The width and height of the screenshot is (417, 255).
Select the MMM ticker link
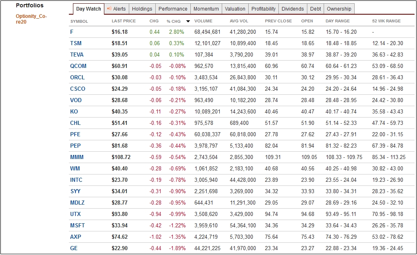77,157
